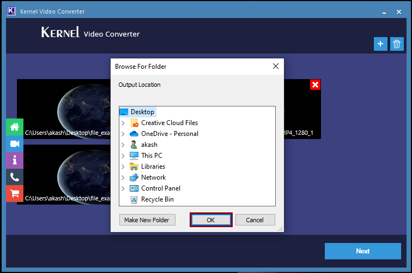Viewport: 412px width, 273px height.
Task: Click Cancel in Browse For Folder
Action: pos(255,220)
